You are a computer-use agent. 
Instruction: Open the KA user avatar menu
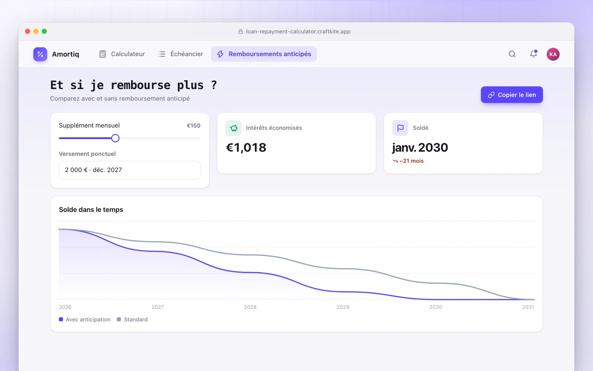[x=553, y=54]
